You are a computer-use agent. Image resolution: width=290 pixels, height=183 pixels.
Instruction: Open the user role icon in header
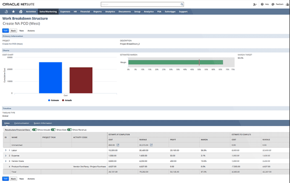click(x=255, y=4)
